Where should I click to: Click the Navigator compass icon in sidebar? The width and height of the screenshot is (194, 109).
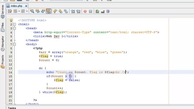pos(3,49)
